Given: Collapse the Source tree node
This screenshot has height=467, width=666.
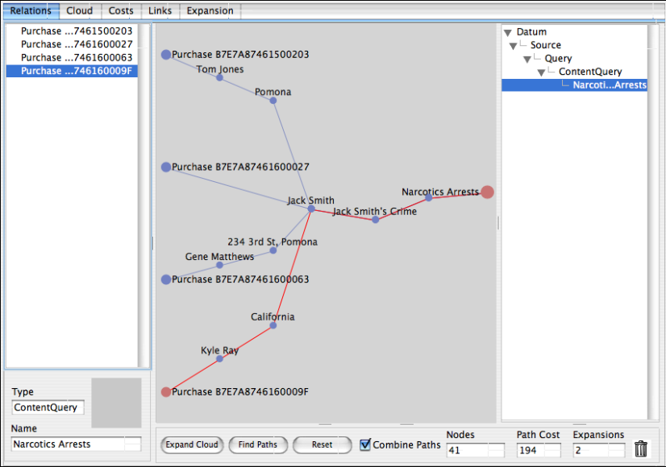Looking at the screenshot, I should click(x=513, y=46).
